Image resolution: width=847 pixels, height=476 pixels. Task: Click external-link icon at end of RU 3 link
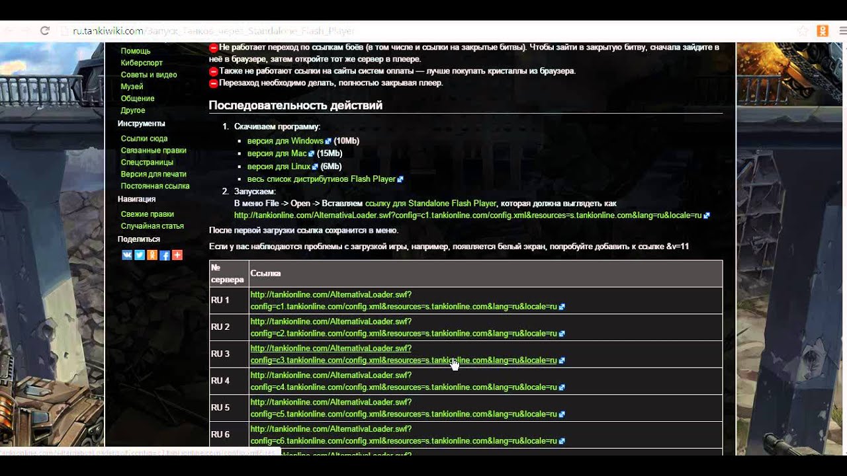(562, 361)
